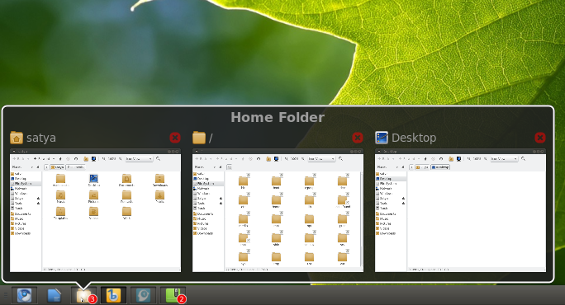Close the root '/' window preview
Screen dimensions: 565x305
pos(358,138)
